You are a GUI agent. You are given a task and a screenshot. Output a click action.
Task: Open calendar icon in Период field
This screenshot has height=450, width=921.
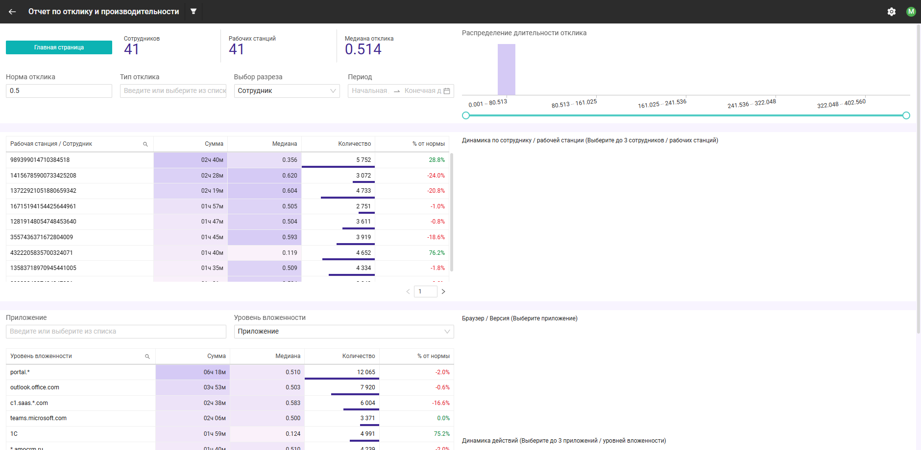click(447, 91)
